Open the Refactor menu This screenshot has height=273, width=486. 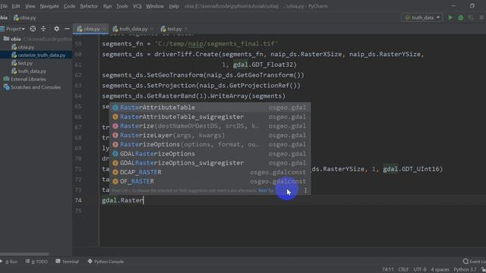tap(89, 6)
